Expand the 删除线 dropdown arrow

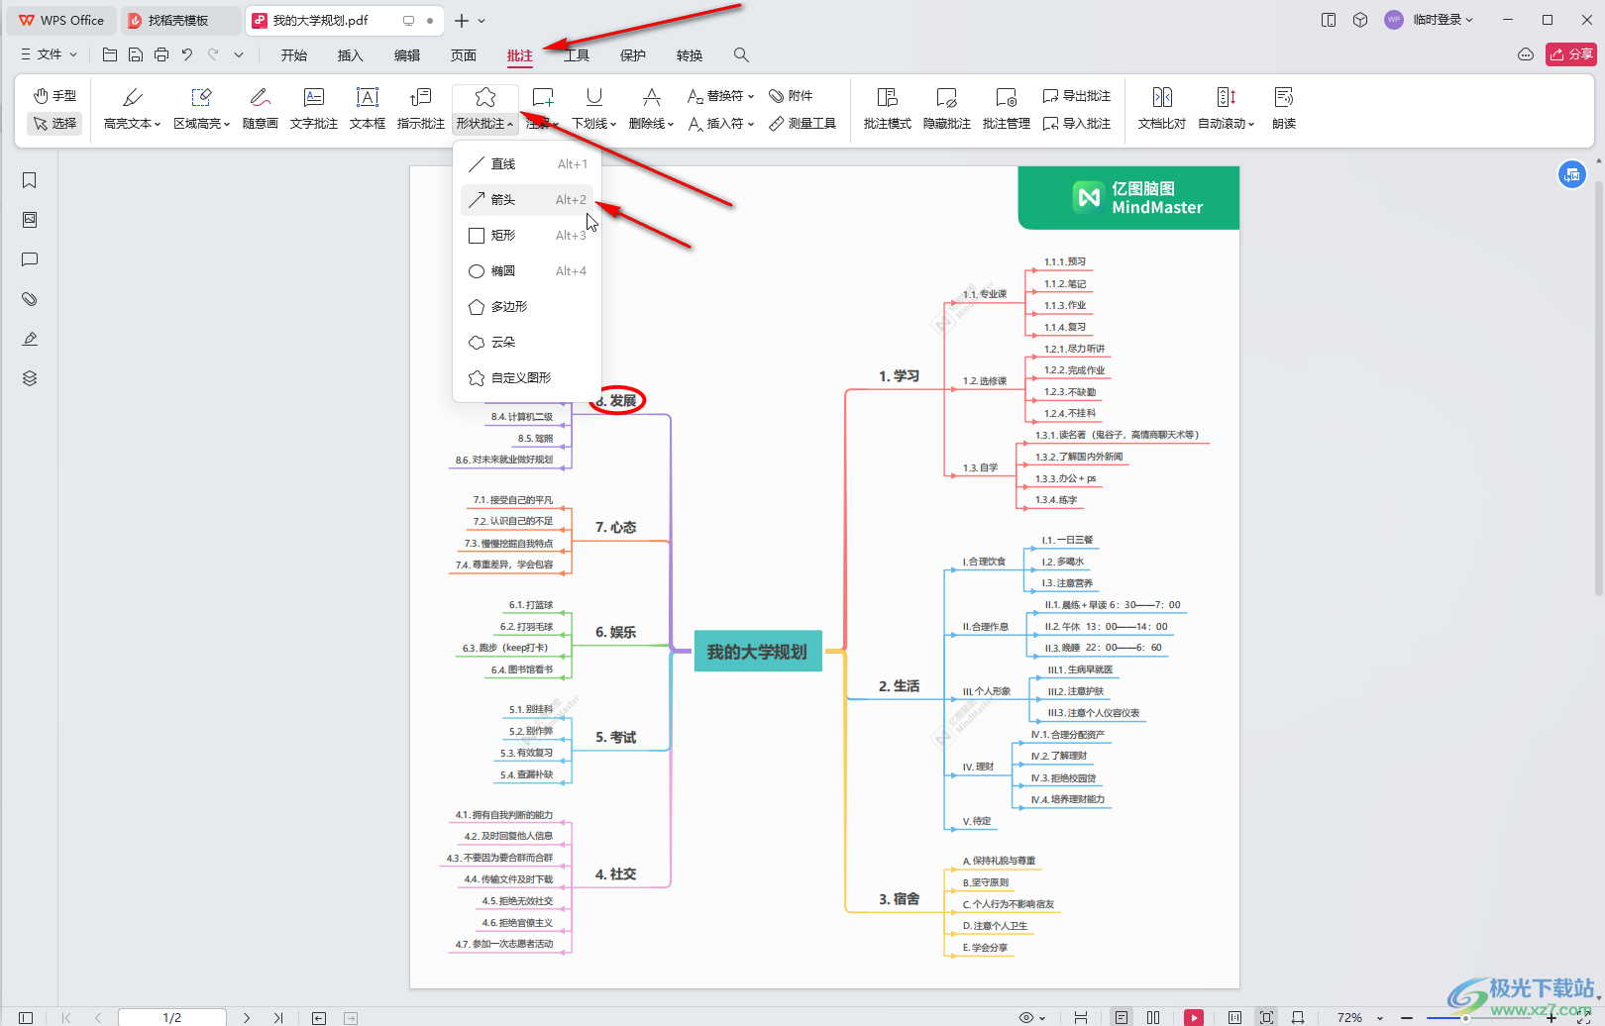pyautogui.click(x=671, y=125)
